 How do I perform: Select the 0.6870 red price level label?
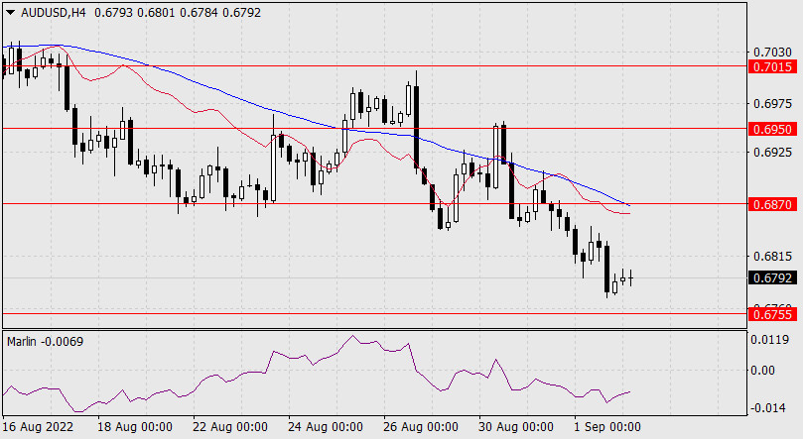pos(773,204)
